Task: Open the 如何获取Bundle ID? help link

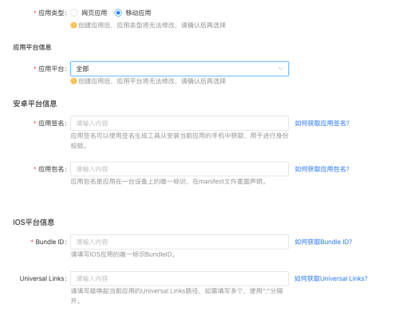Action: pos(323,242)
